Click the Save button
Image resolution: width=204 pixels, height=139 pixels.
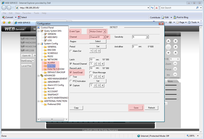[x=136, y=108]
